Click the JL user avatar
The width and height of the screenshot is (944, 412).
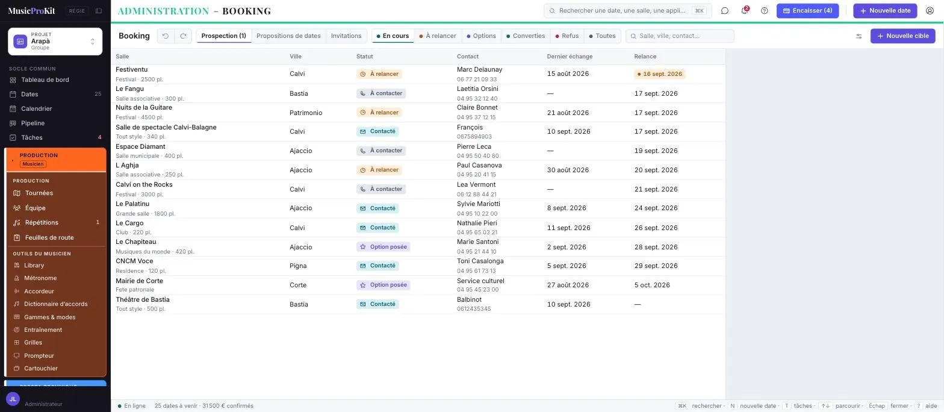[x=13, y=399]
